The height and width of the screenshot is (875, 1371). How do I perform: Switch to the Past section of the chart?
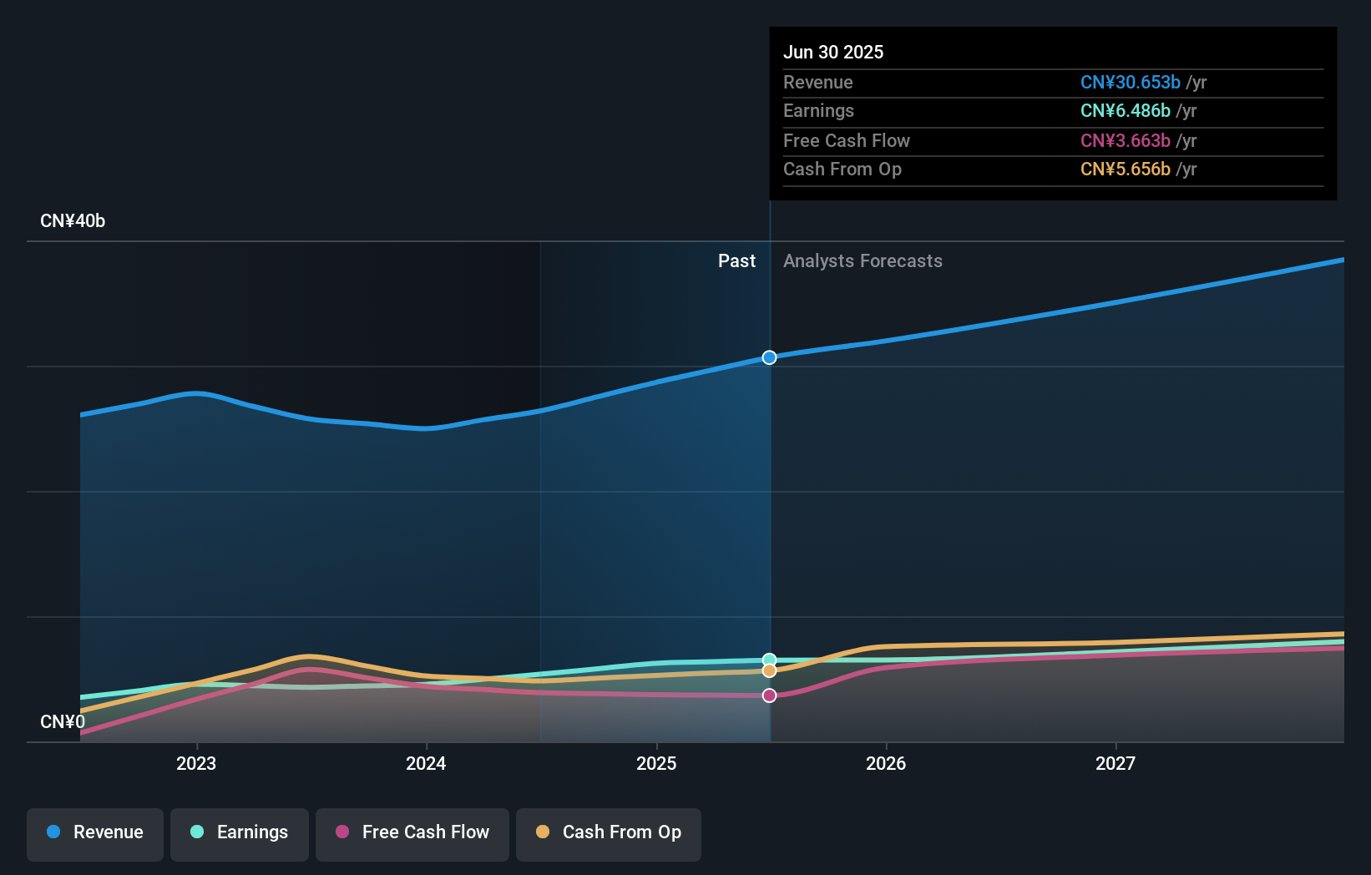(736, 260)
